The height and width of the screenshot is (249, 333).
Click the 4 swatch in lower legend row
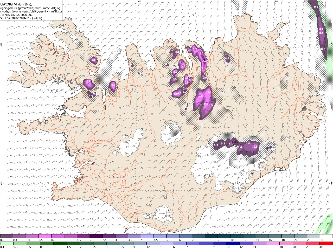[140, 243]
